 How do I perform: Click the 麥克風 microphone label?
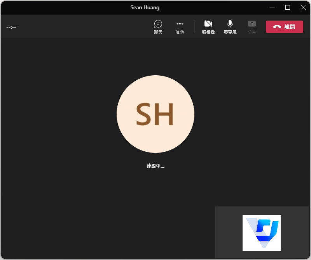point(230,32)
